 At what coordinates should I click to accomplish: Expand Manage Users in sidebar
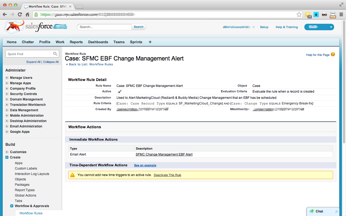7,78
